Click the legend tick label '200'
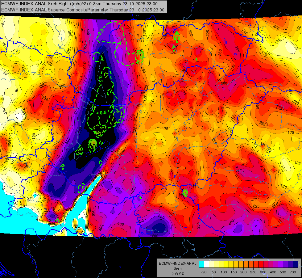 (x=243, y=272)
